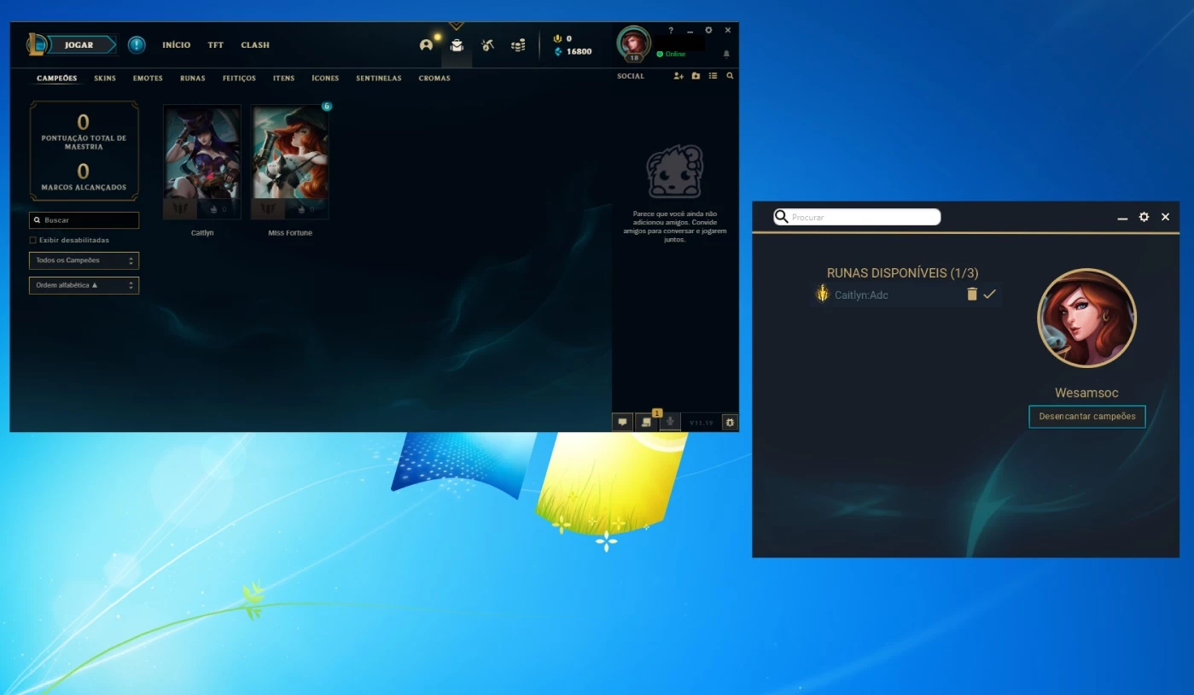Click the League of Legends logo emblem
This screenshot has width=1194, height=695.
coord(37,44)
